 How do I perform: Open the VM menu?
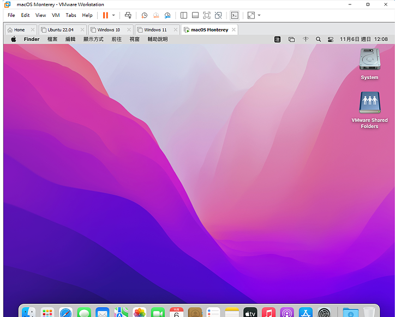pyautogui.click(x=56, y=15)
